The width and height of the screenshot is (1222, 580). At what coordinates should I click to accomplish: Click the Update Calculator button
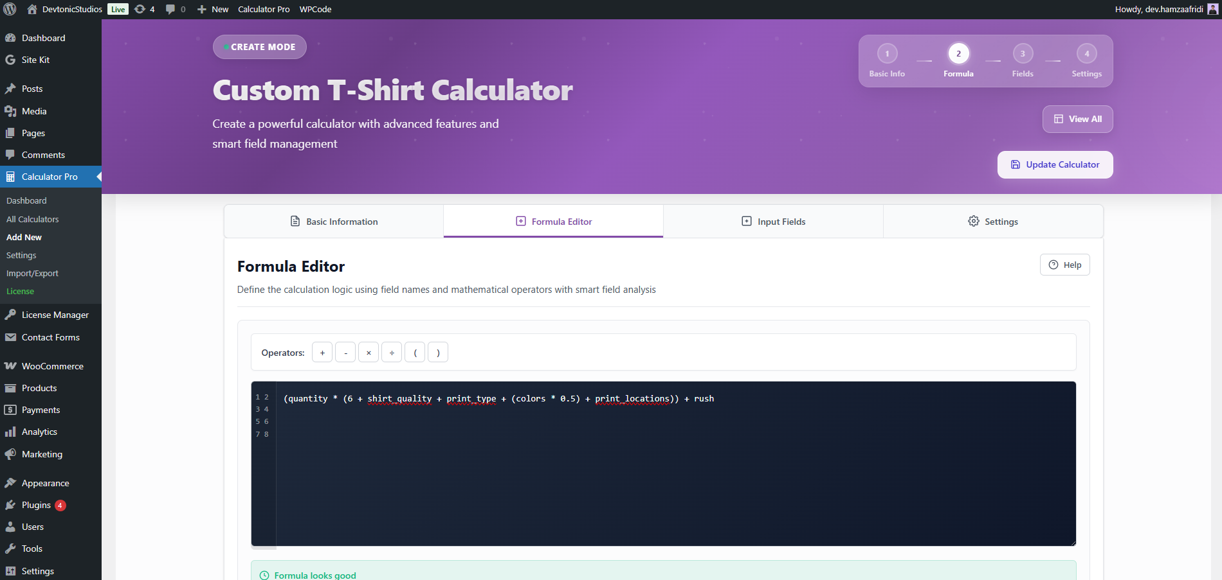1055,164
